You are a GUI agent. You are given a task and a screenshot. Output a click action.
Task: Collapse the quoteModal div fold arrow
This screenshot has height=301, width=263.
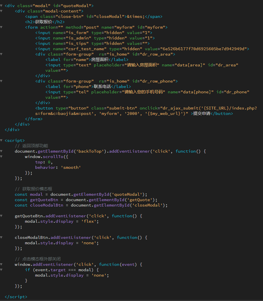pos(1,6)
